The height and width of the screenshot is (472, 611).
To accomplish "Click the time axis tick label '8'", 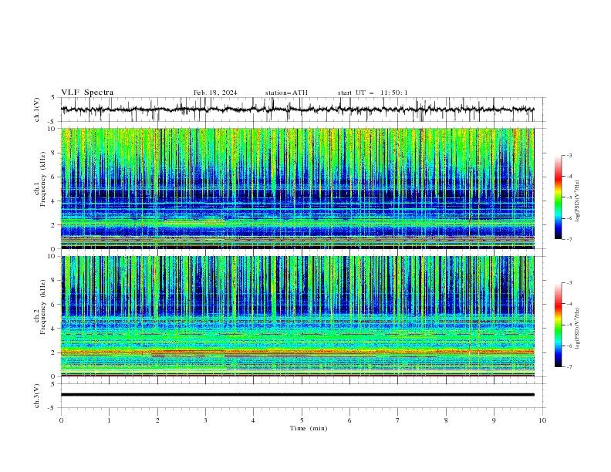I will click(x=446, y=420).
